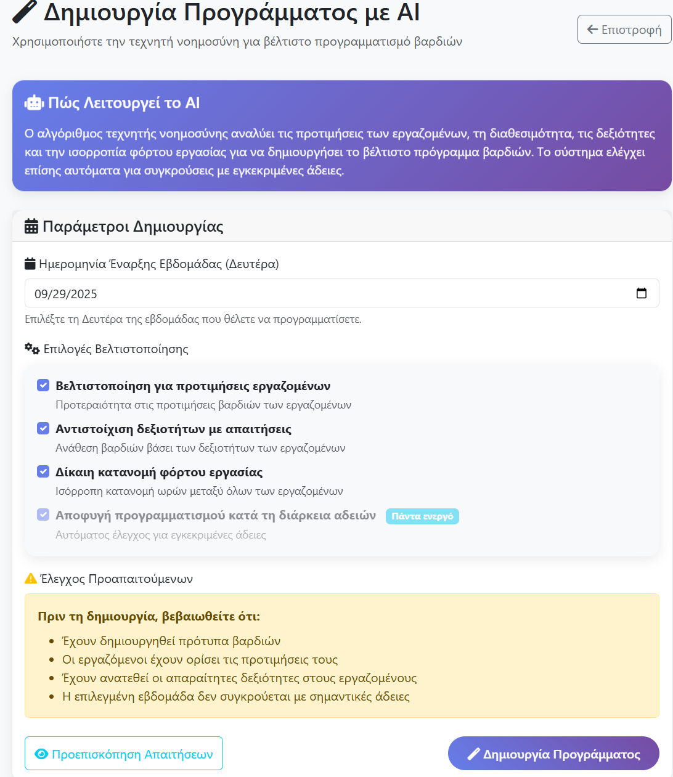673x777 pixels.
Task: Click the Παράμετροι Δημιουργίας card header
Action: [342, 227]
